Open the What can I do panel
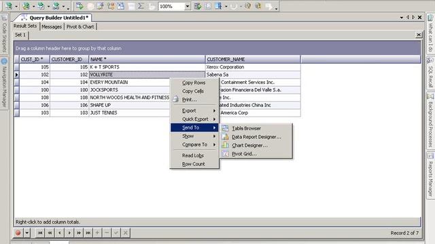Image resolution: width=435 pixels, height=244 pixels. click(x=430, y=34)
